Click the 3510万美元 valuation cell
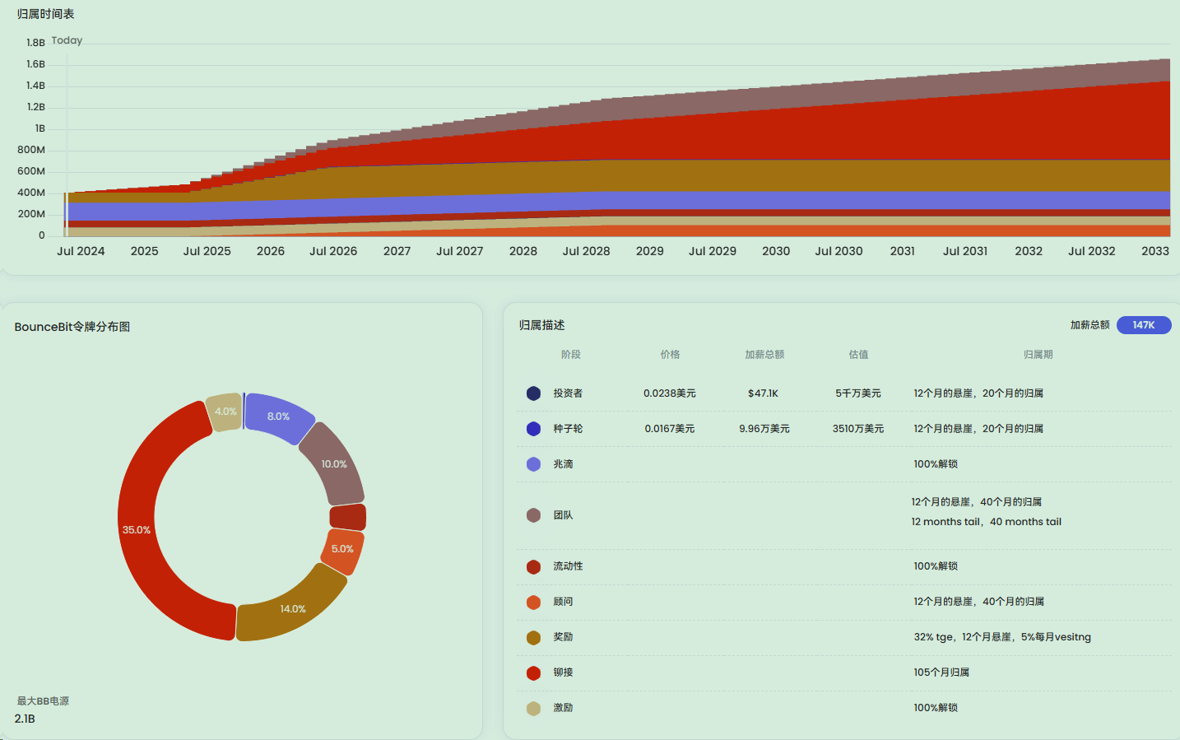The width and height of the screenshot is (1180, 740). click(x=858, y=429)
